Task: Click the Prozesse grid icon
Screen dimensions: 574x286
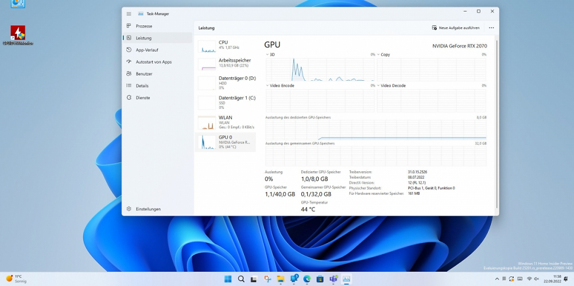Action: [129, 26]
